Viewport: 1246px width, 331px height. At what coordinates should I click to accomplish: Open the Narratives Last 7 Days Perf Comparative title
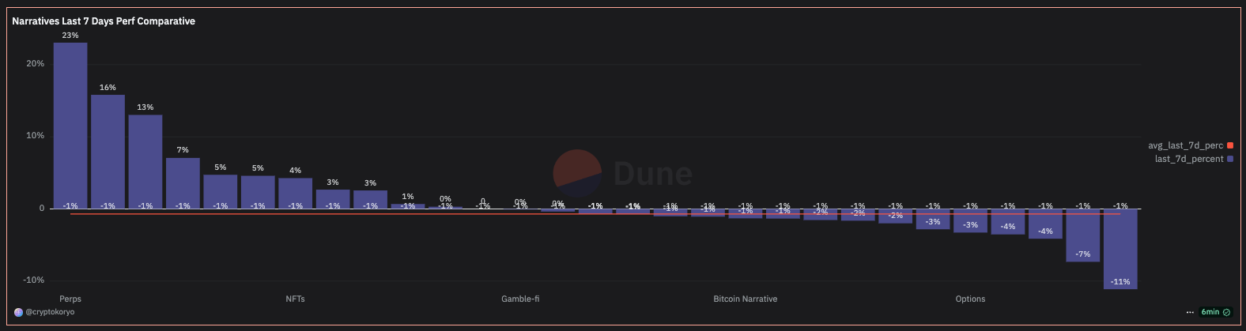pos(104,21)
